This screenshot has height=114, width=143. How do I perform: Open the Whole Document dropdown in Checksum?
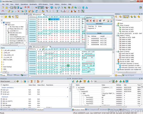(x=15, y=81)
